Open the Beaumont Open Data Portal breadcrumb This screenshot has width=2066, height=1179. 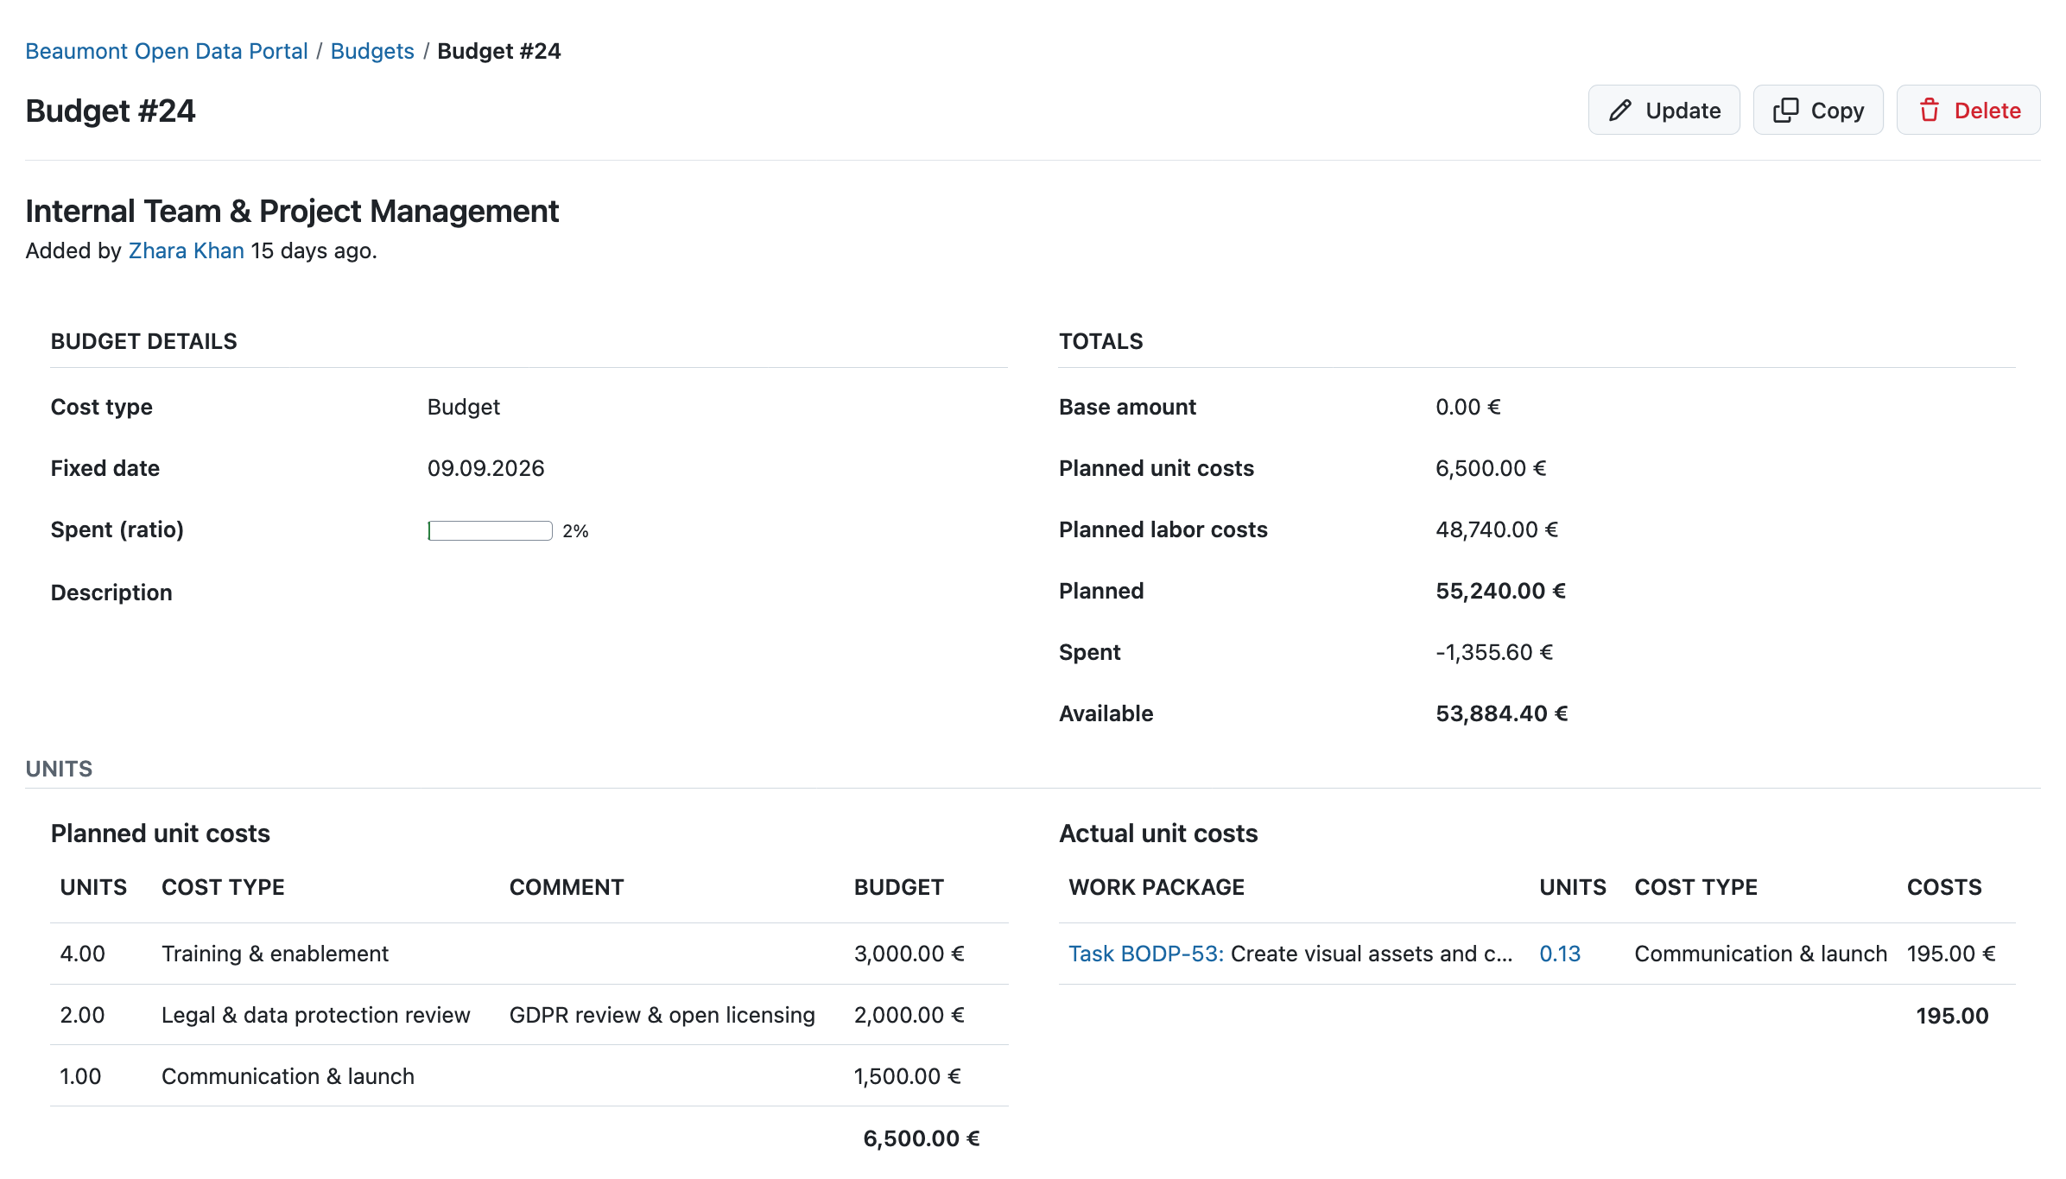(x=167, y=51)
